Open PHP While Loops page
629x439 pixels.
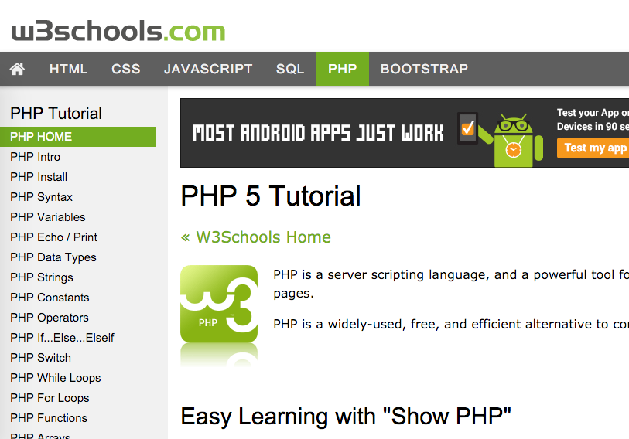pos(56,377)
